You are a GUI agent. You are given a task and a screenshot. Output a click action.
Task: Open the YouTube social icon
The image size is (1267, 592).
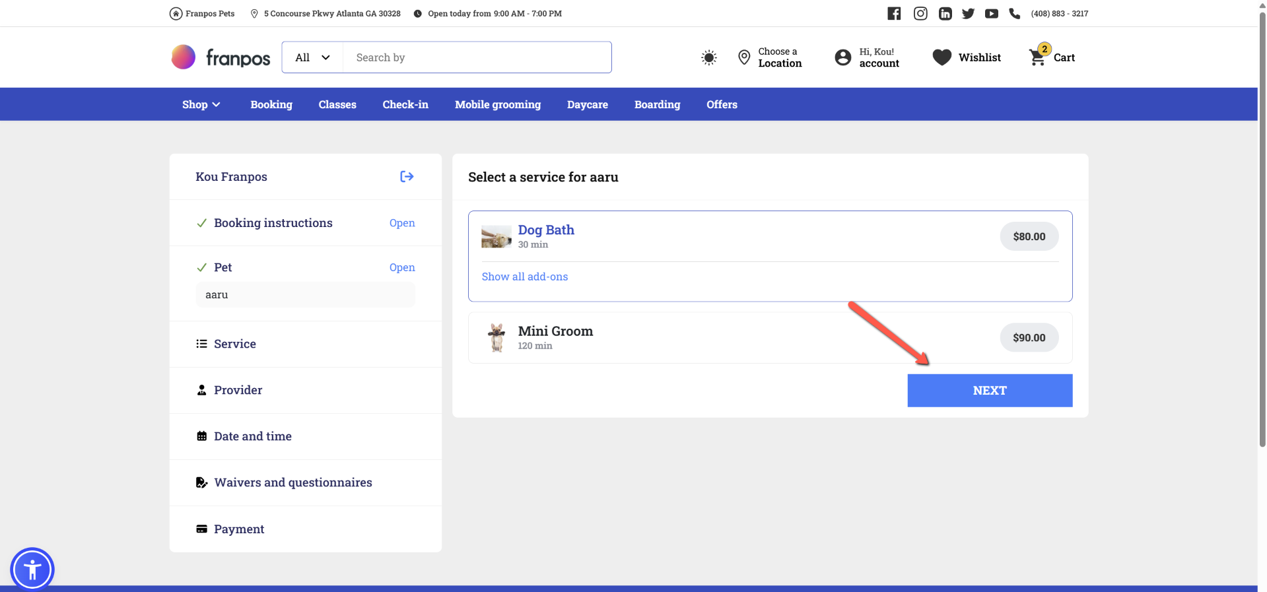[991, 13]
